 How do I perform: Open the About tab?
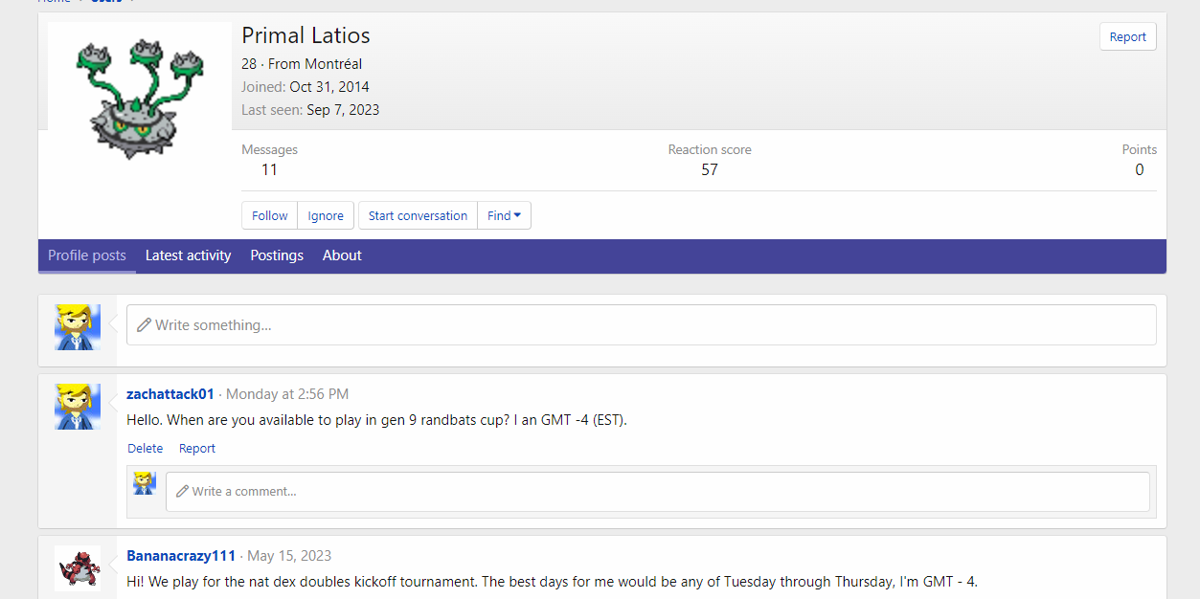342,255
